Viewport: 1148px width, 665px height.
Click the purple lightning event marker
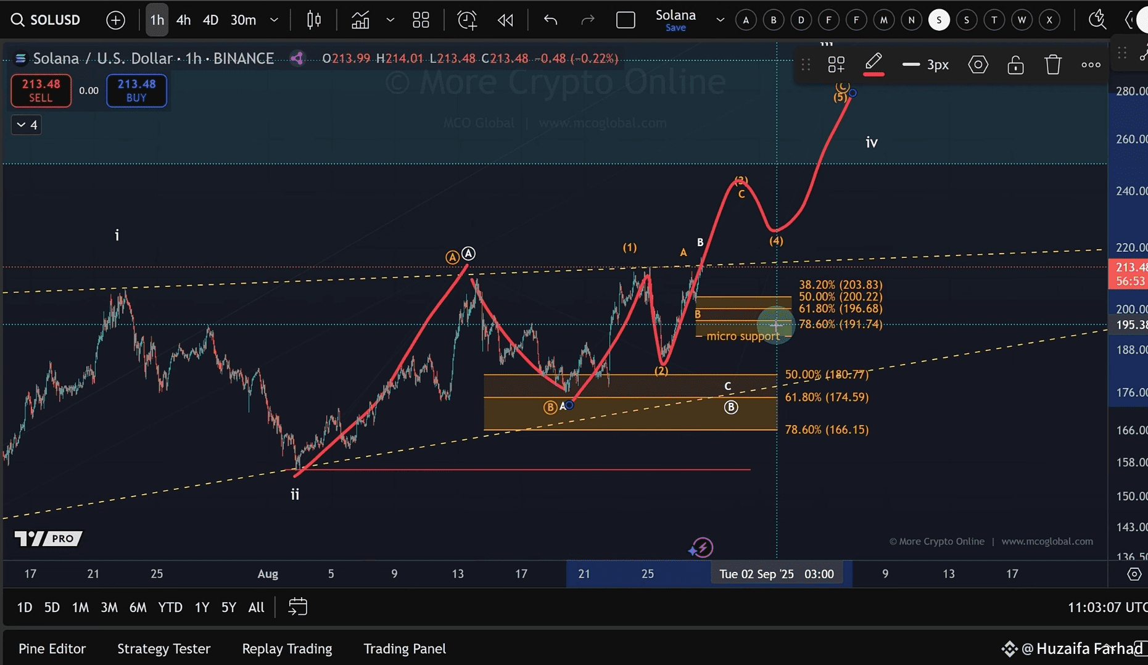pos(701,547)
